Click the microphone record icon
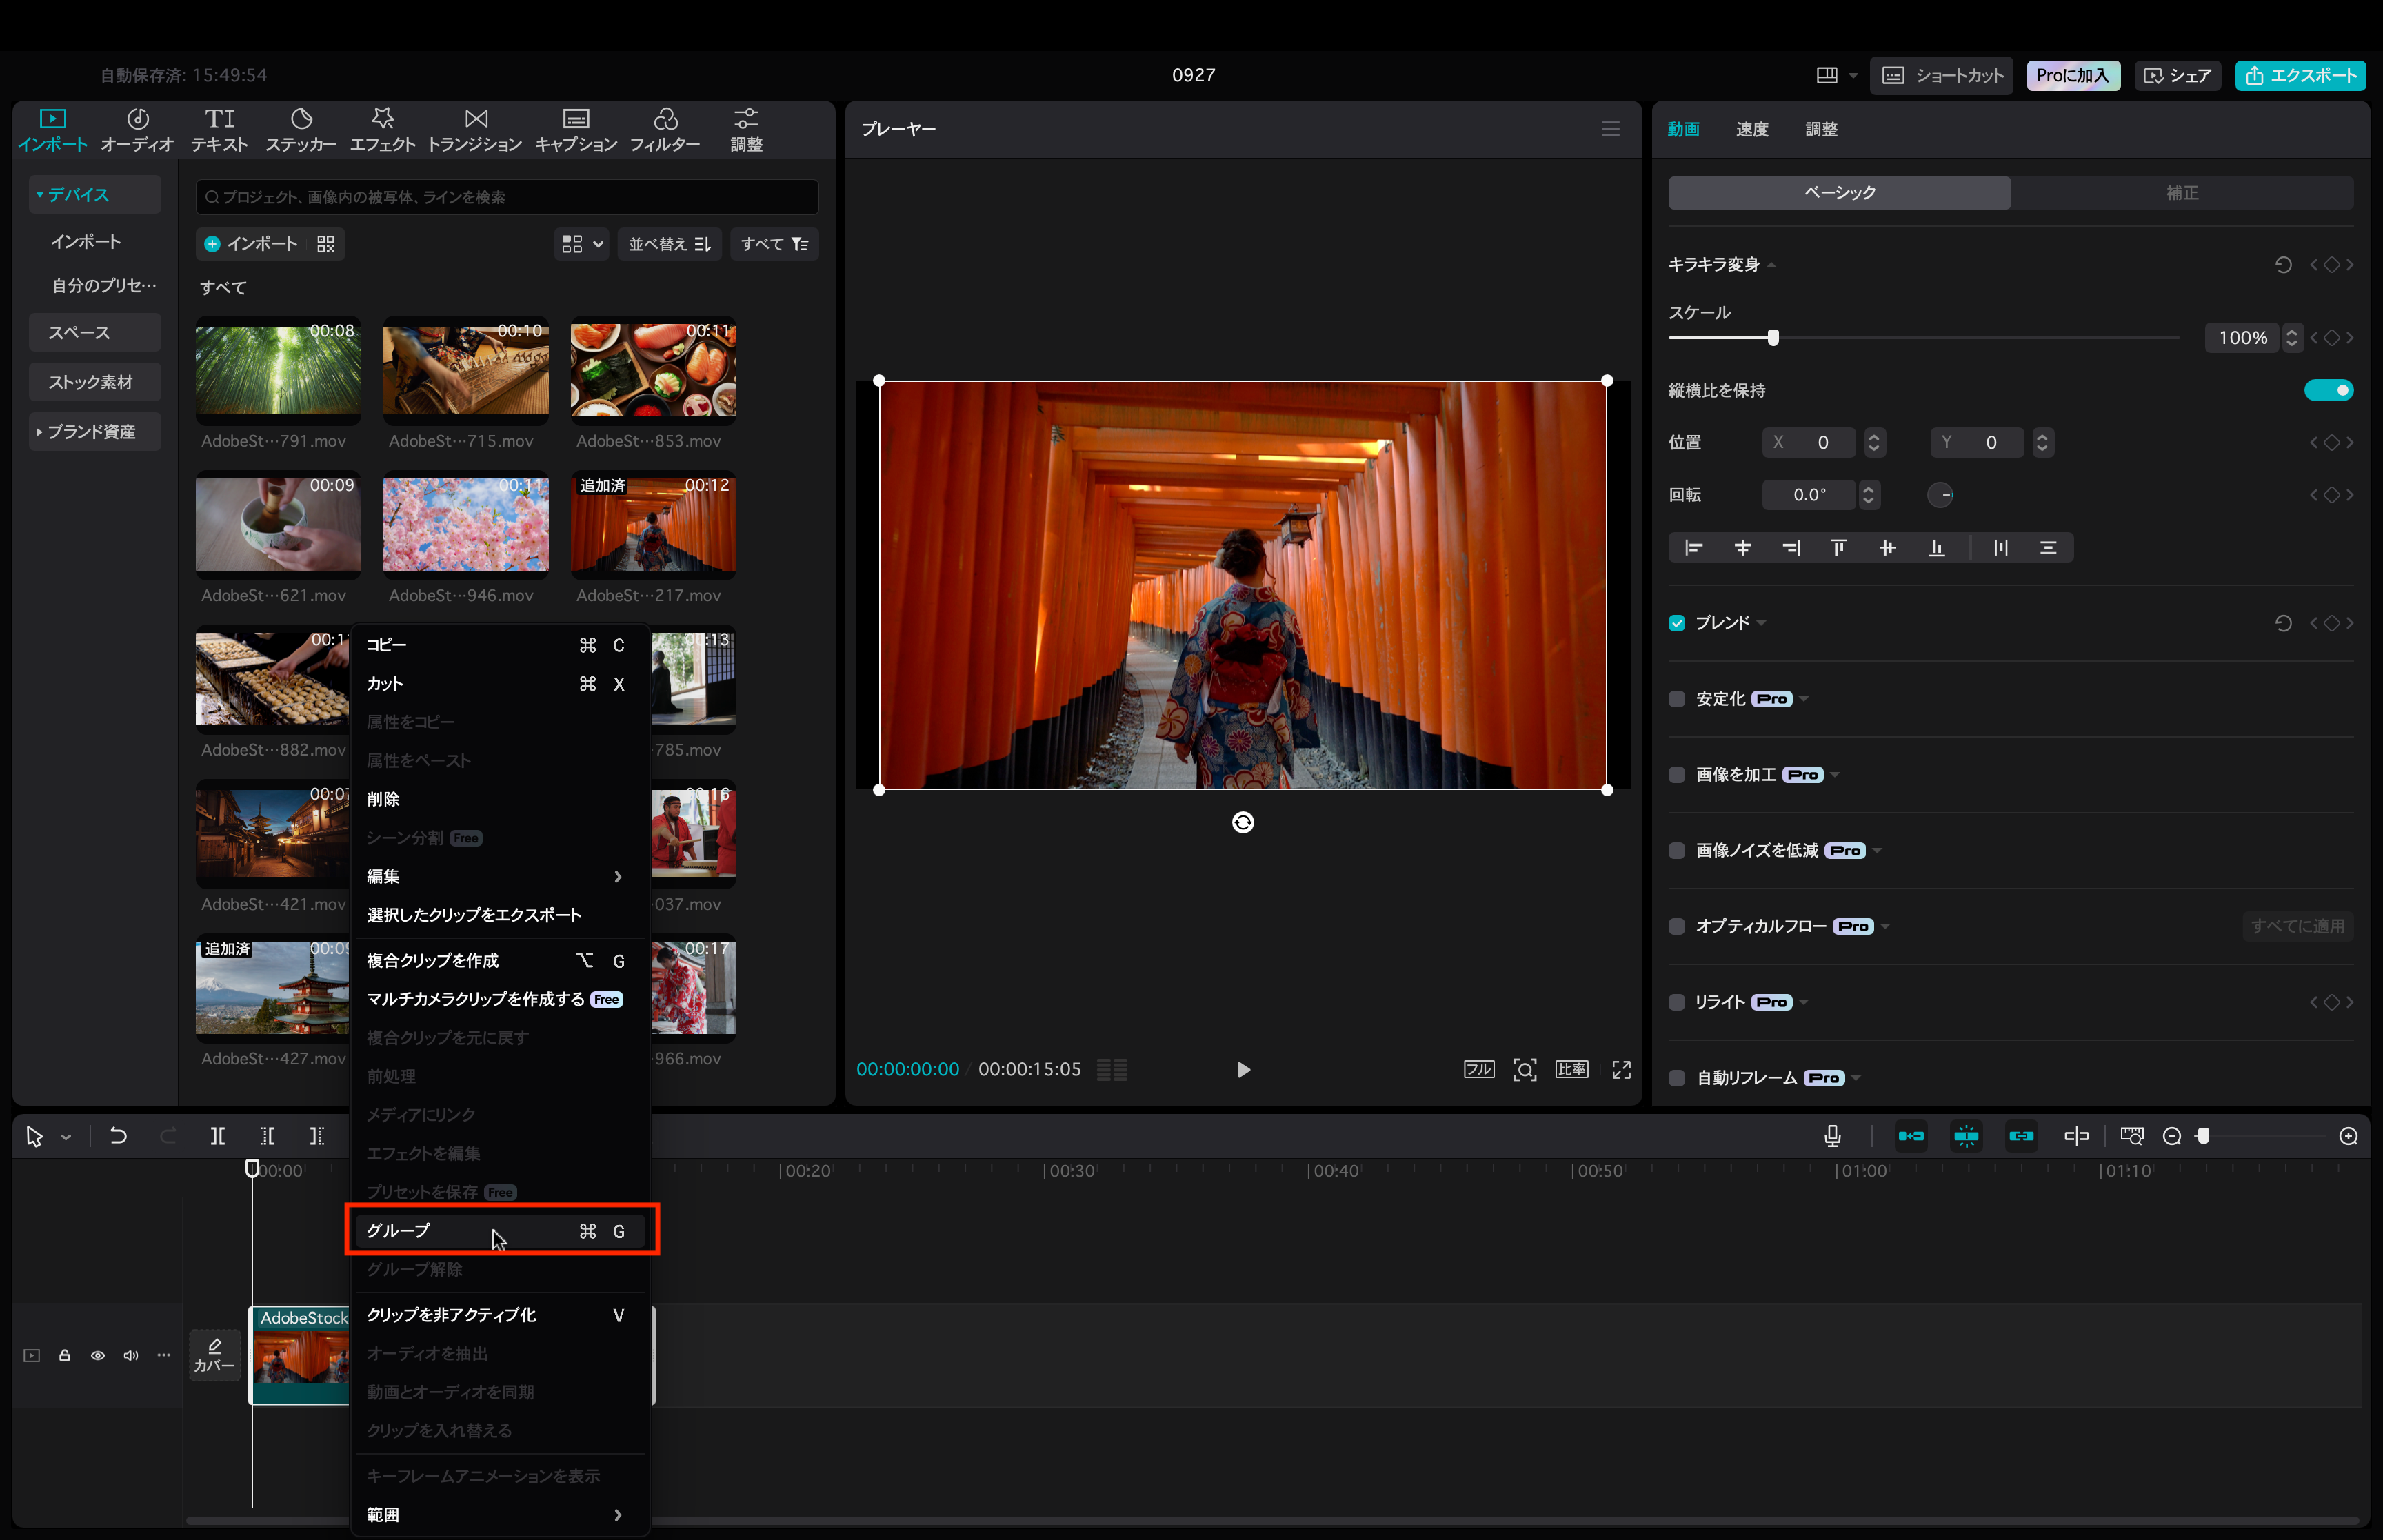This screenshot has width=2383, height=1540. [1832, 1136]
